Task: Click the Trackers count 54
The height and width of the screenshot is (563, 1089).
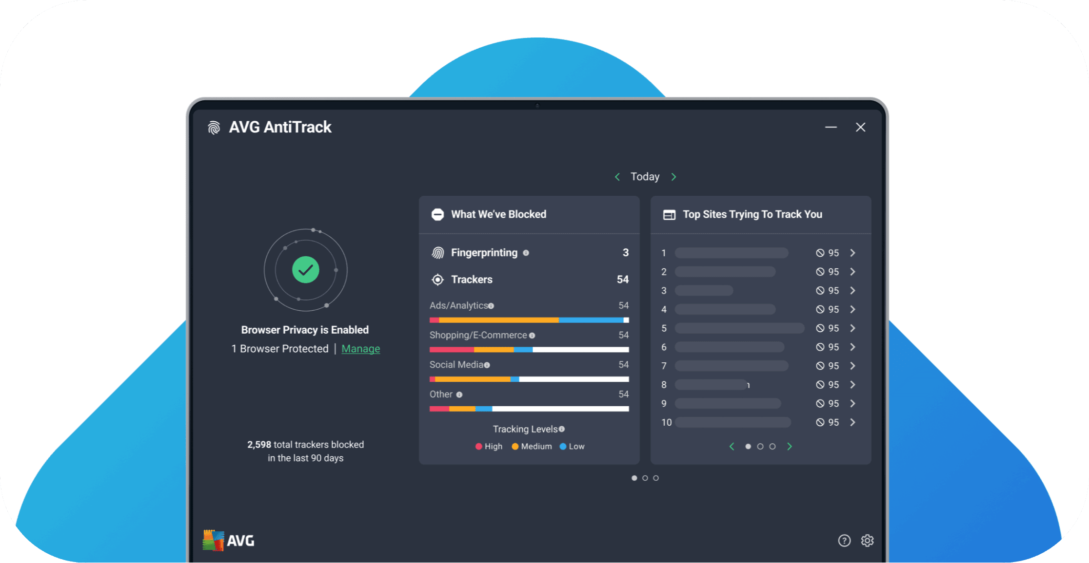Action: pos(623,280)
